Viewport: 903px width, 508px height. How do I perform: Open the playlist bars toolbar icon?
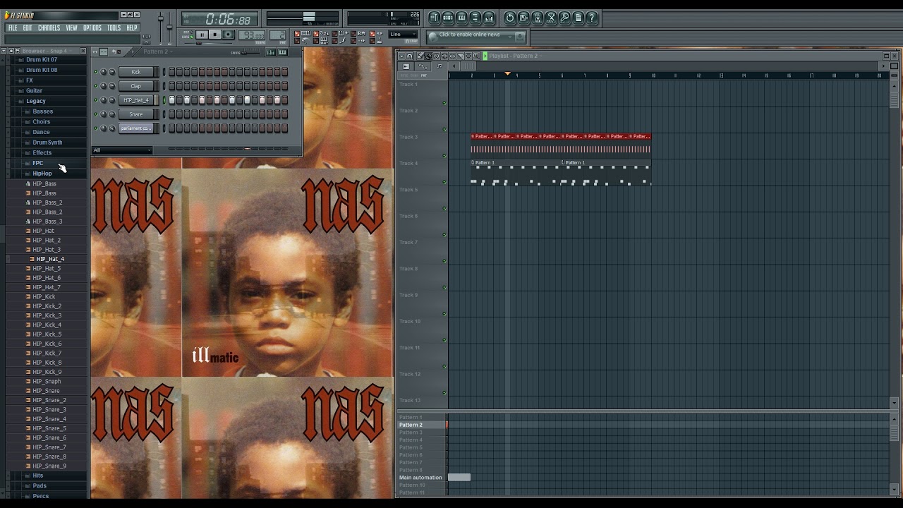tap(435, 18)
